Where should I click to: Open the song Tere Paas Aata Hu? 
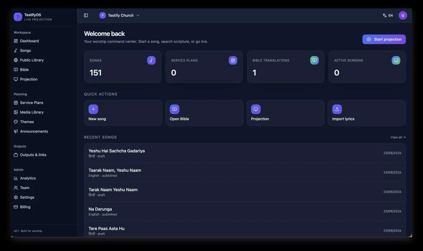coord(245,229)
